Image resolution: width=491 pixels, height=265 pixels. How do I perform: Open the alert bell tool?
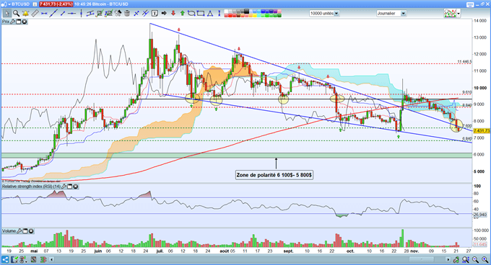25,14
